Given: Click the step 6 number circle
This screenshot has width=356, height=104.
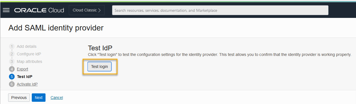Looking at the screenshot, I should coord(12,84).
